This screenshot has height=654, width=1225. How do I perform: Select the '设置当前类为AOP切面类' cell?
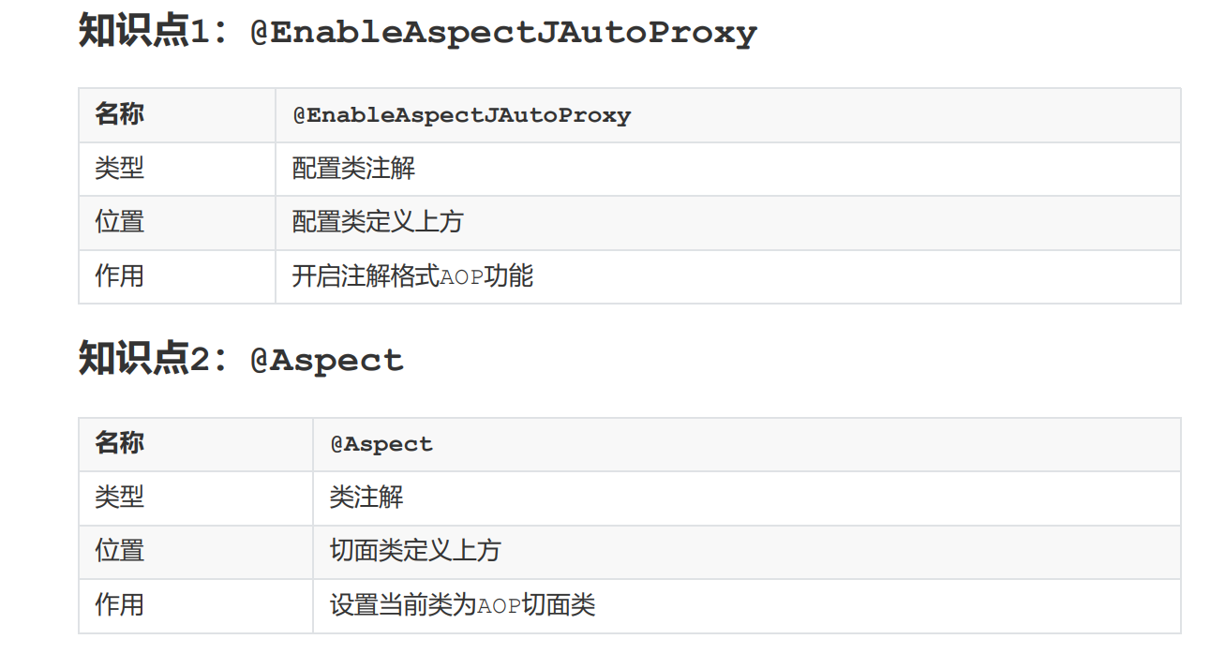coord(462,605)
